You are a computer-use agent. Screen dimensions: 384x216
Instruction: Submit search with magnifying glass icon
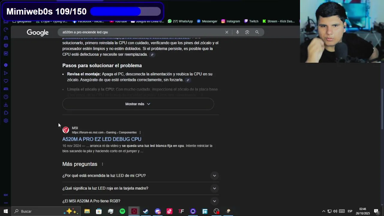click(257, 32)
